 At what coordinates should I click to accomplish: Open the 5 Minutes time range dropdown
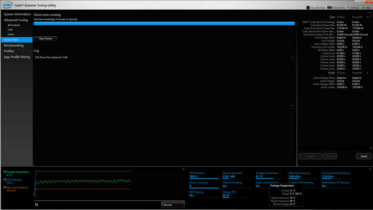coord(173,205)
